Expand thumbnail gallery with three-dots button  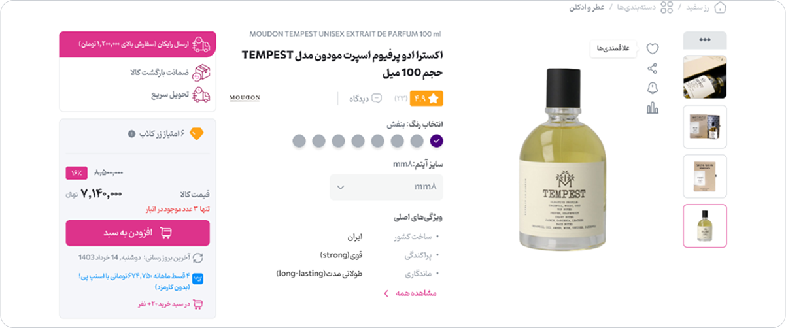[704, 40]
